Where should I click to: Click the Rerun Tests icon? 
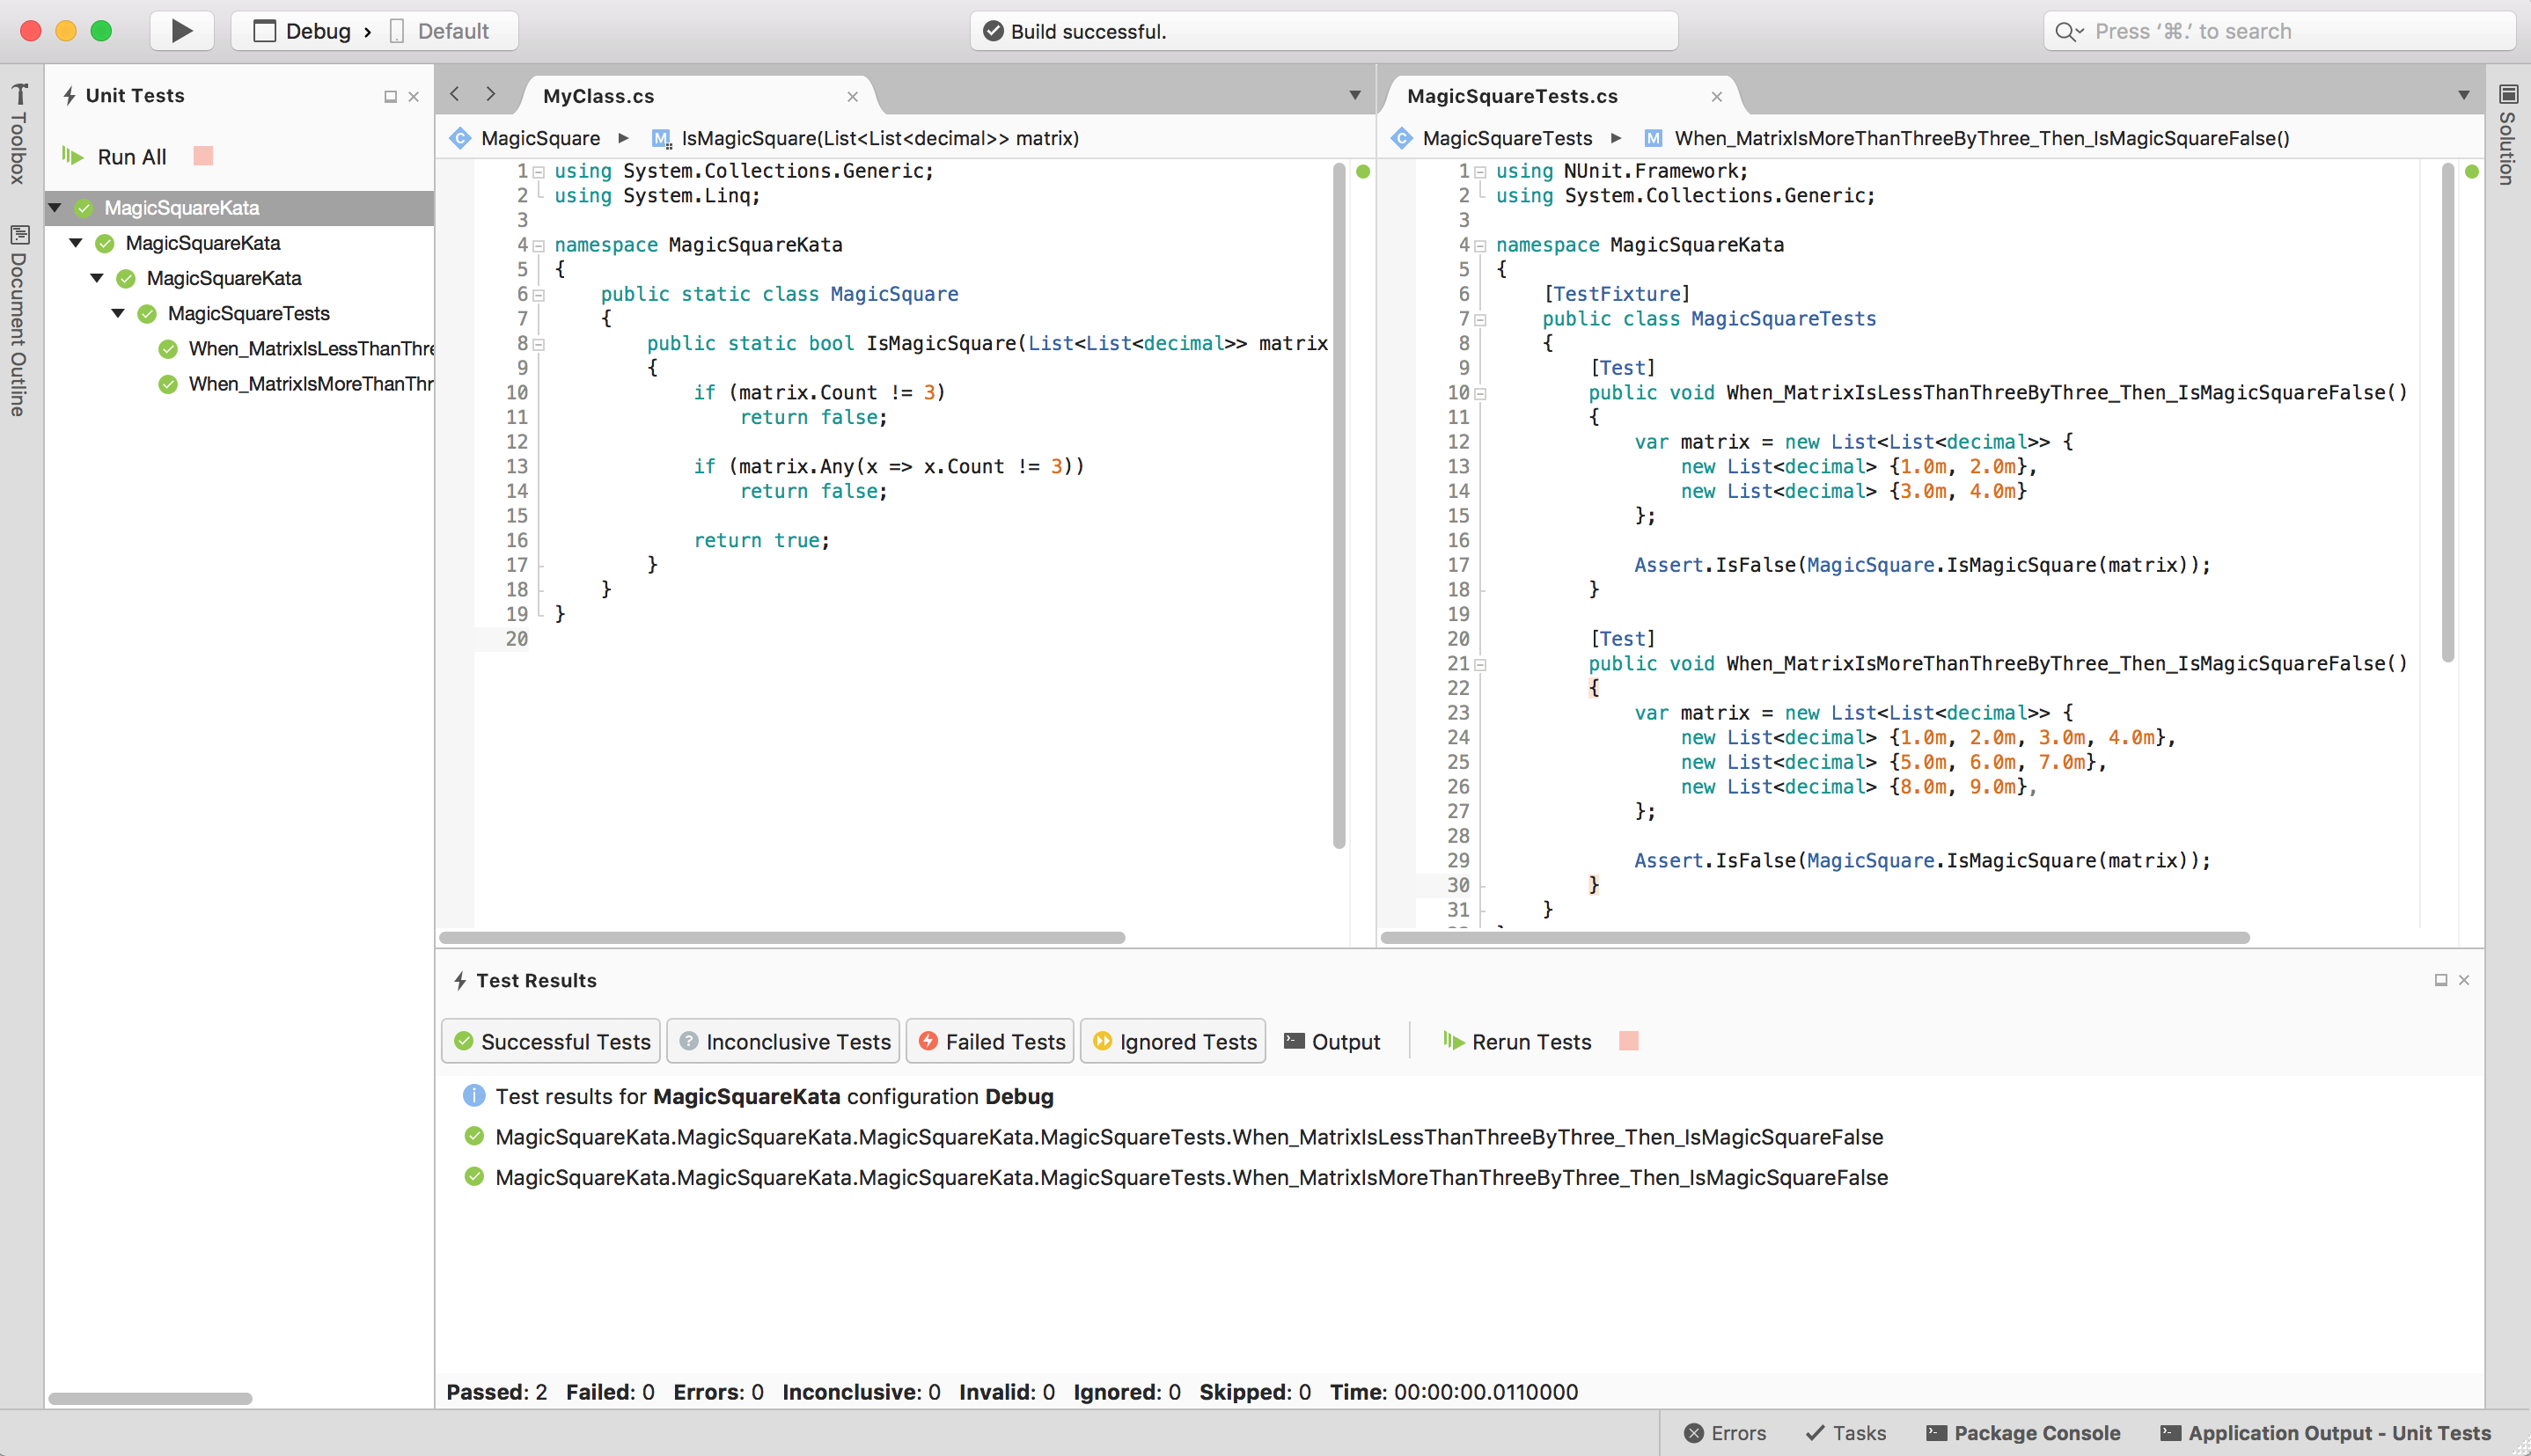click(x=1453, y=1039)
